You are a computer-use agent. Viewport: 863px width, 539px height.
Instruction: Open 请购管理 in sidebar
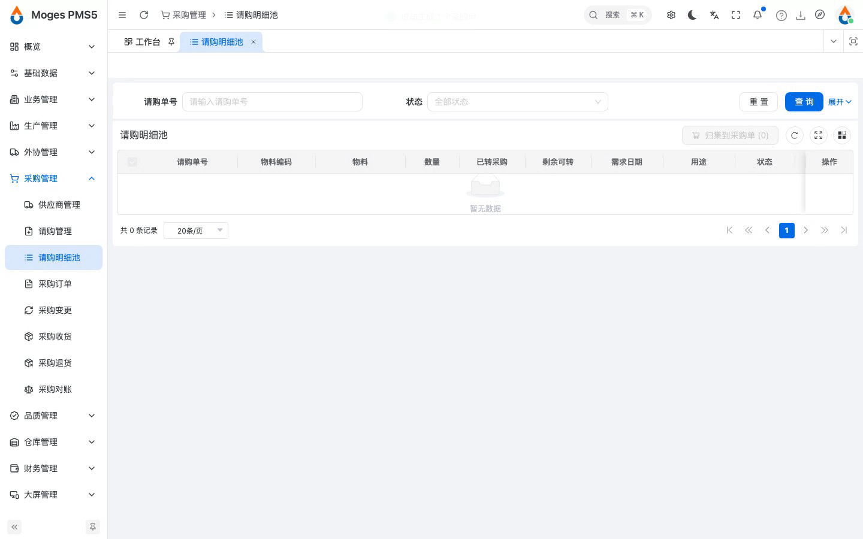53,231
